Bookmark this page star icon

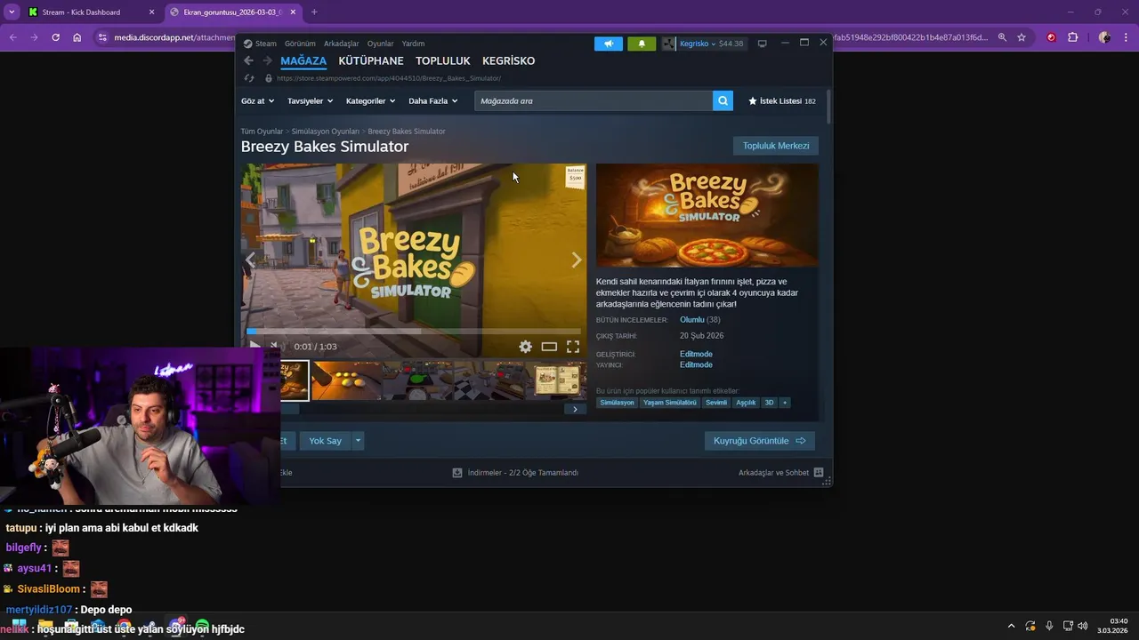(x=1022, y=37)
